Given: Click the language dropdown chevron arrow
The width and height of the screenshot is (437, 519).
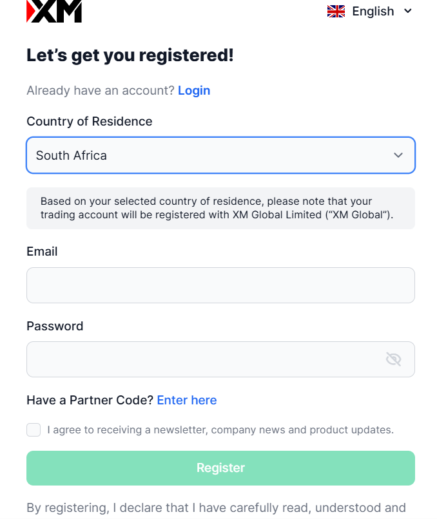Looking at the screenshot, I should (x=408, y=11).
